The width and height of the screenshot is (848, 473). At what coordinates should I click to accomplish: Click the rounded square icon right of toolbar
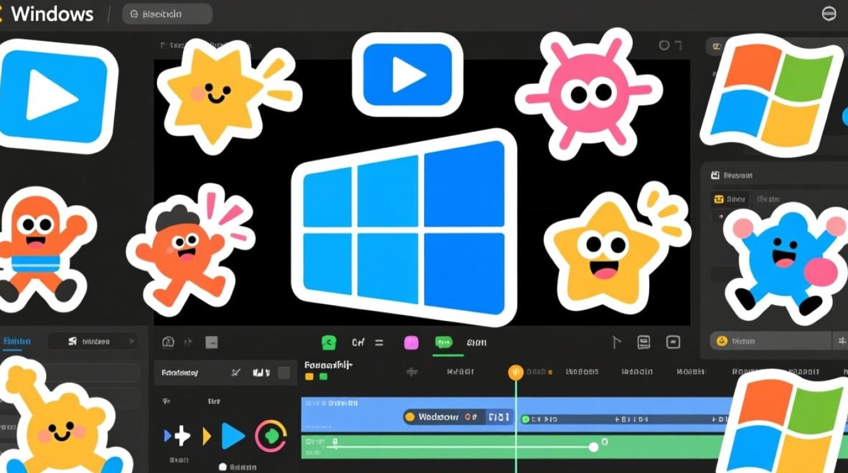click(x=673, y=342)
